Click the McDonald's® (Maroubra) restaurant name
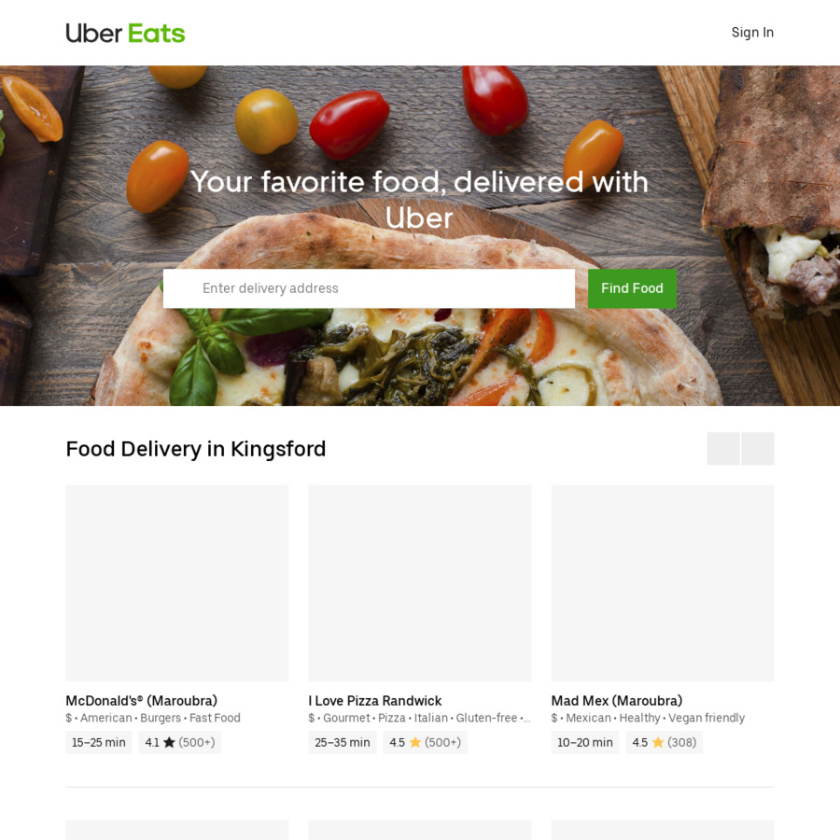 click(142, 701)
